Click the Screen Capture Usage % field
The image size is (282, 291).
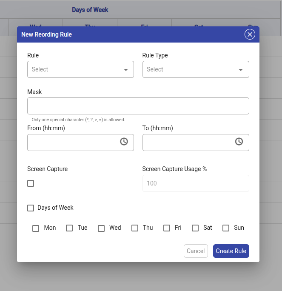(196, 183)
